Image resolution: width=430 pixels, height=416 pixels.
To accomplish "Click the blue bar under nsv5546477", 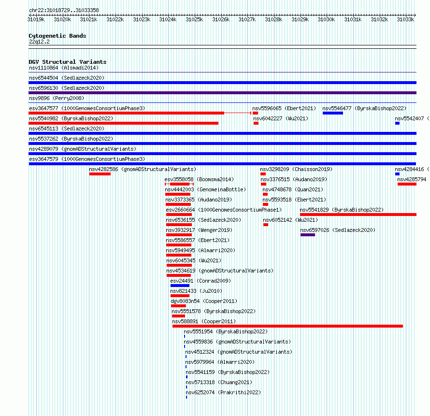I will point(333,113).
